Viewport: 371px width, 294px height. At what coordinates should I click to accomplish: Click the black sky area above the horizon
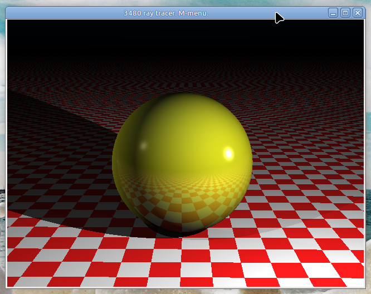point(184,39)
